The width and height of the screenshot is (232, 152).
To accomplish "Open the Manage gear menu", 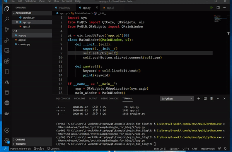I will (x=7, y=140).
